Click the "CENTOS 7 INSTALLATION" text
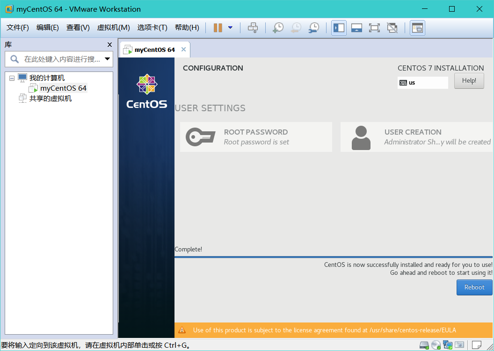Screen dimensions: 494x351 (441, 68)
